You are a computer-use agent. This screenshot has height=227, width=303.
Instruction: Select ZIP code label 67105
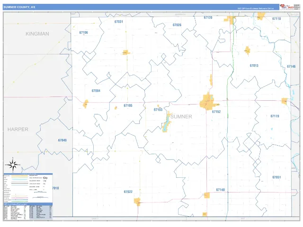pyautogui.click(x=128, y=105)
